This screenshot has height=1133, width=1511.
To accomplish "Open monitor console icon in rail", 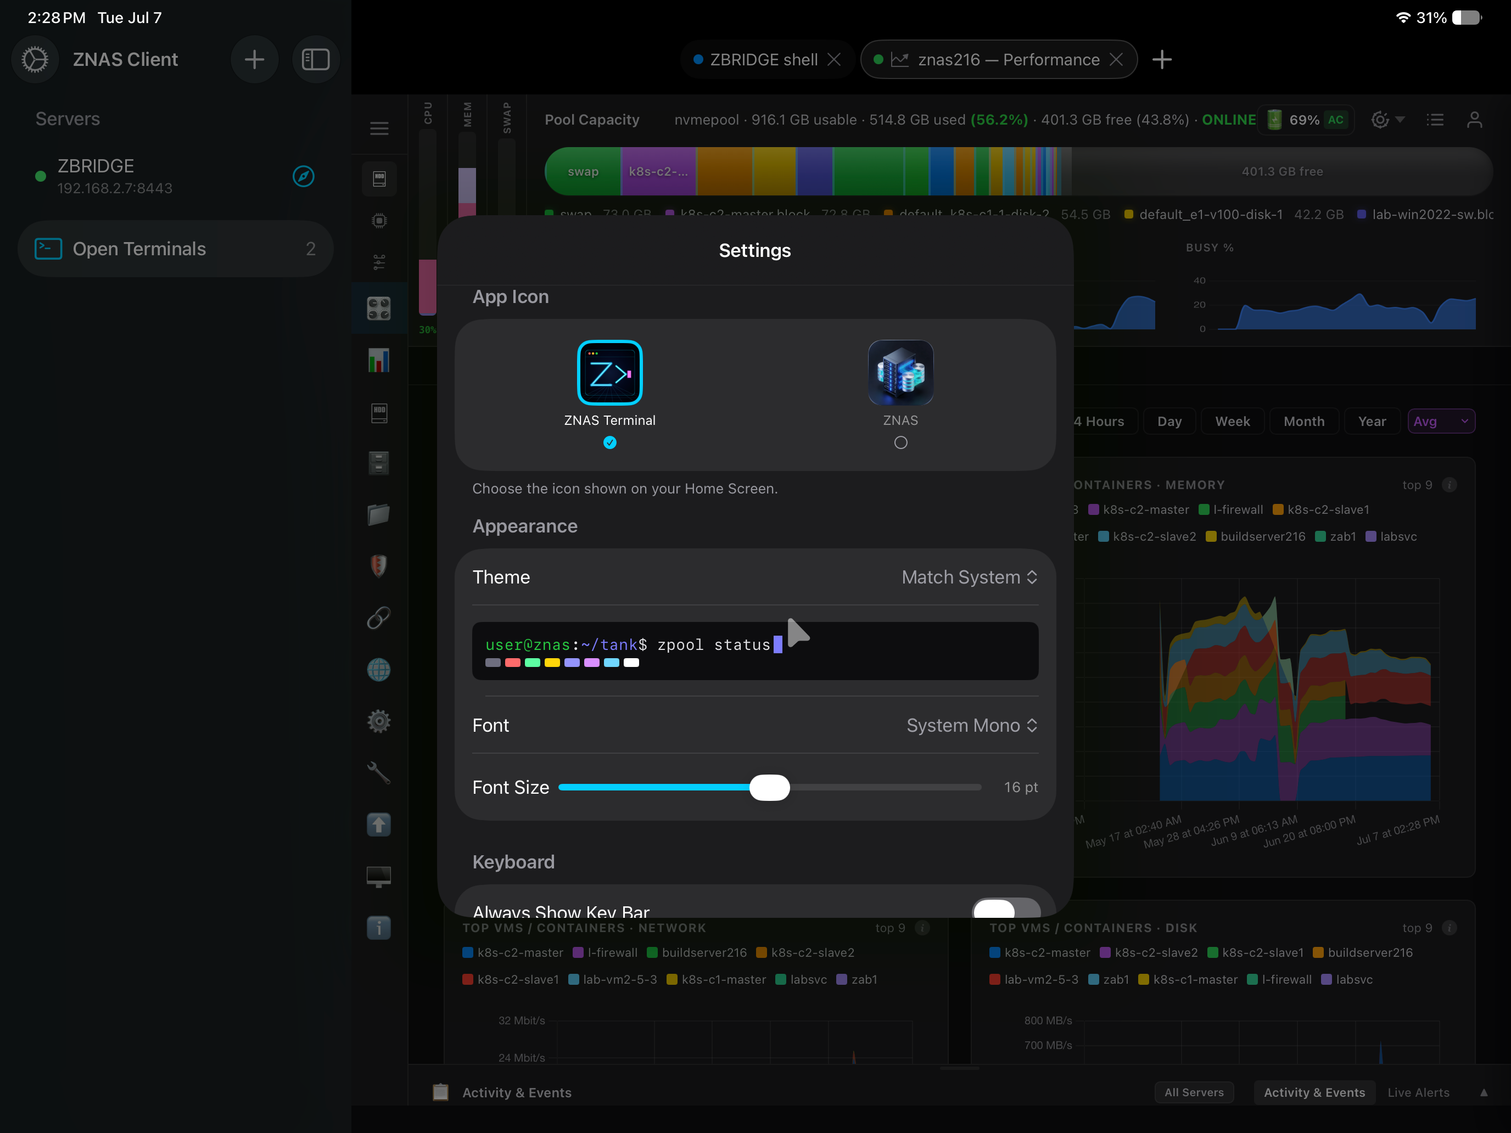I will (x=379, y=876).
